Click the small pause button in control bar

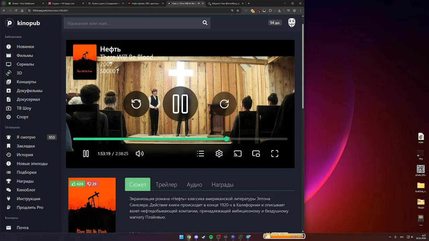click(x=86, y=154)
